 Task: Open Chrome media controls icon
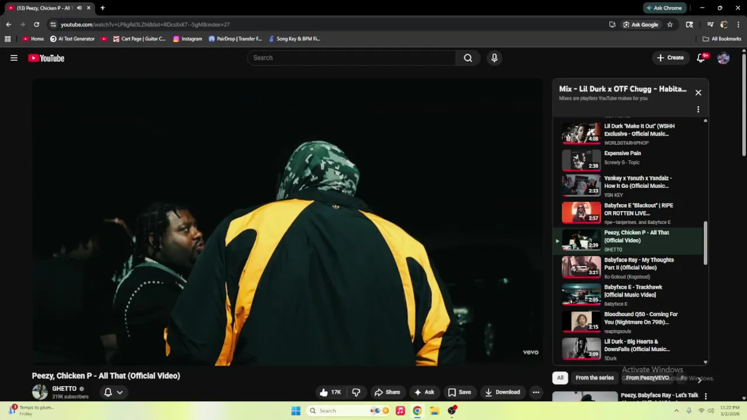(x=710, y=24)
